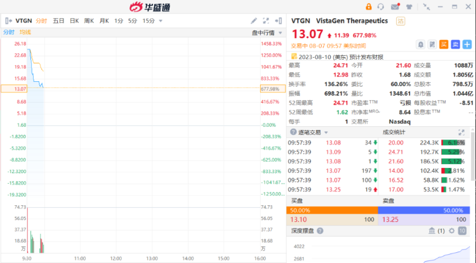This screenshot has width=476, height=263.
Task: Open help icon next to 深度摆盘
Action: pyautogui.click(x=320, y=231)
